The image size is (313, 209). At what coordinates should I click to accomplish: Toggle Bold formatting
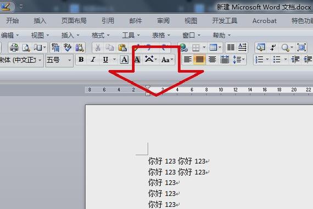pos(81,59)
